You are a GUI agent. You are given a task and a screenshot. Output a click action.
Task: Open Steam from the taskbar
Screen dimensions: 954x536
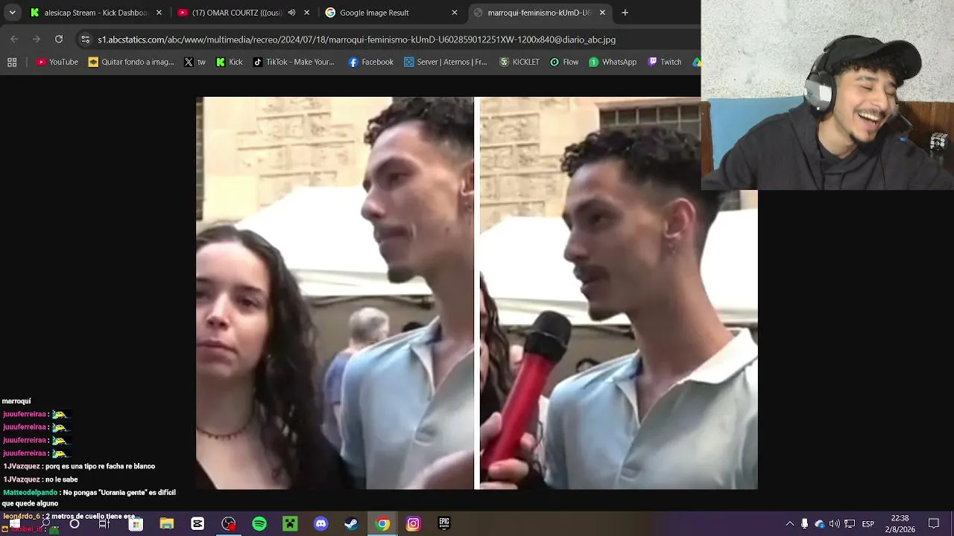351,524
